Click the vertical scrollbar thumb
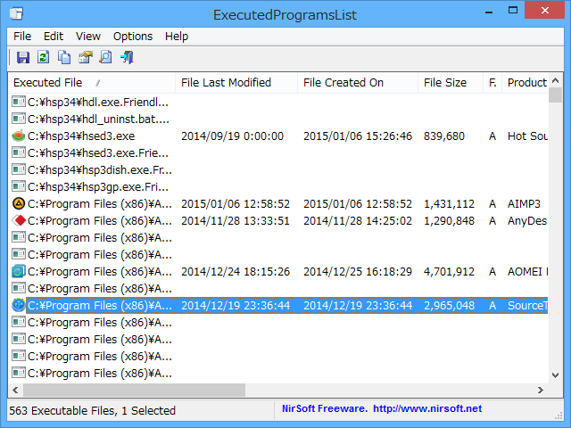Viewport: 571px width, 428px height. tap(555, 95)
